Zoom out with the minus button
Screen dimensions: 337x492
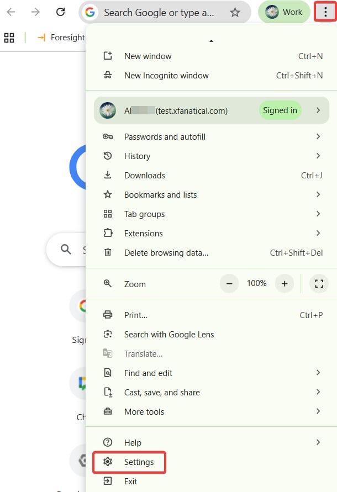pyautogui.click(x=229, y=284)
